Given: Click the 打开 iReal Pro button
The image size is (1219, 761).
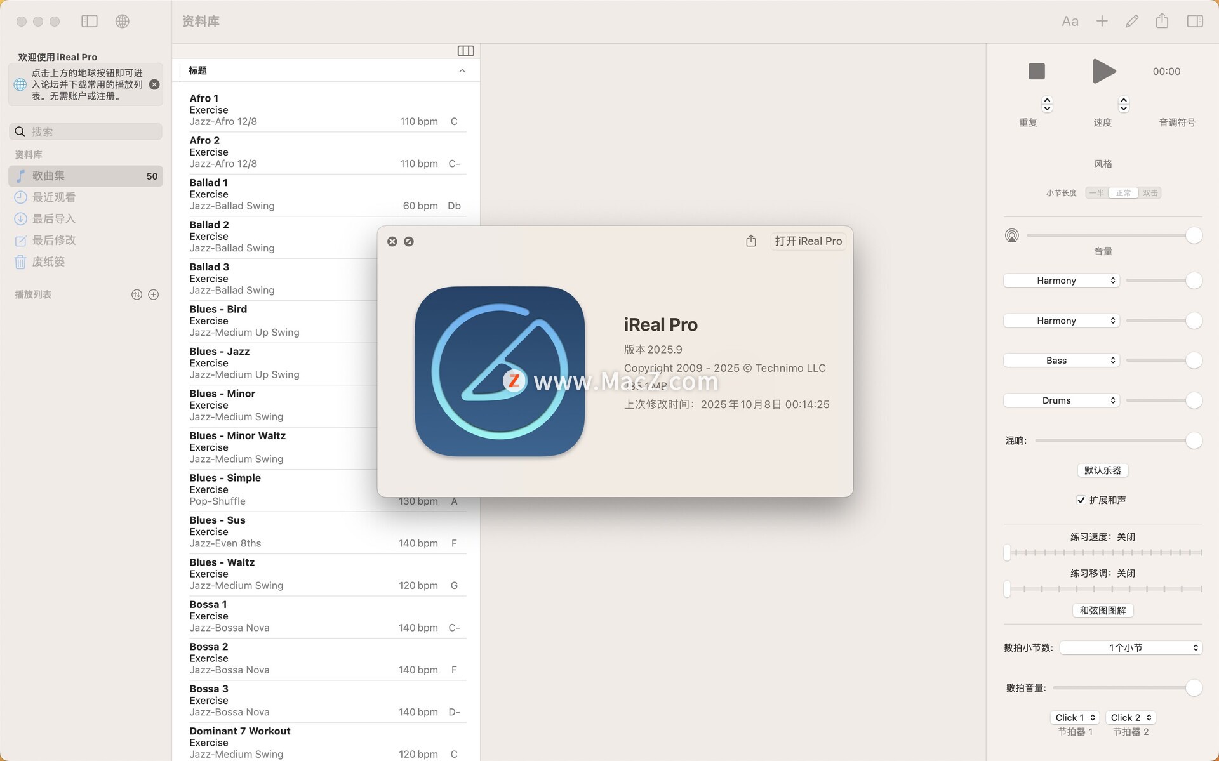Looking at the screenshot, I should 808,241.
